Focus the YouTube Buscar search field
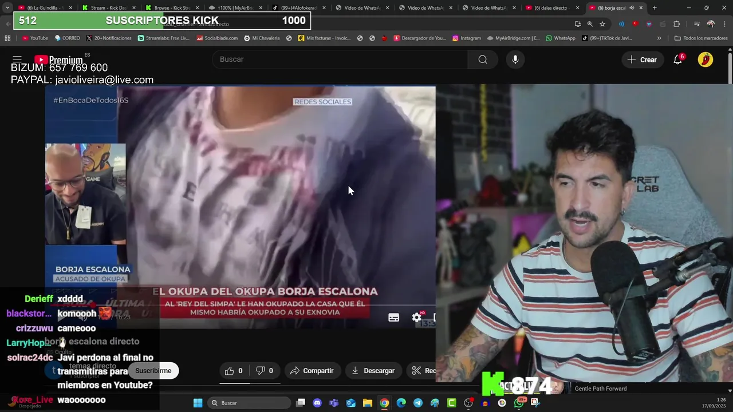Viewport: 733px width, 412px height. (x=340, y=60)
